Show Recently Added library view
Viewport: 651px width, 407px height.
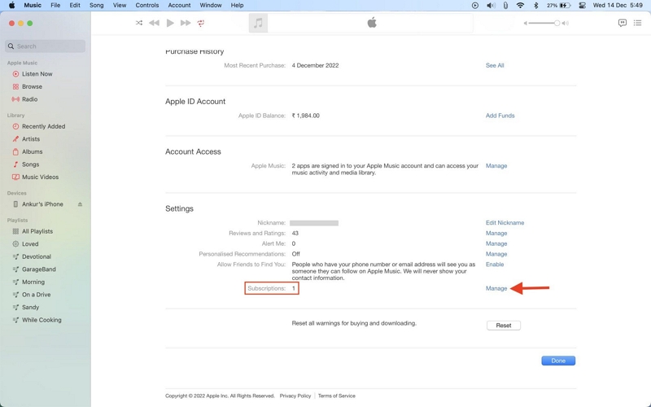click(43, 126)
